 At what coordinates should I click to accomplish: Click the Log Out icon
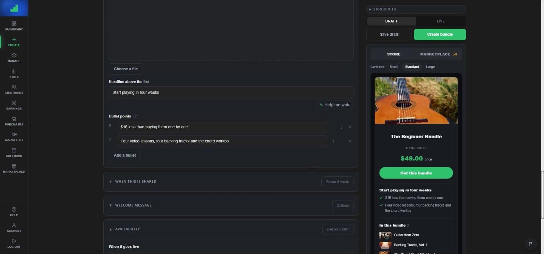[x=14, y=241]
